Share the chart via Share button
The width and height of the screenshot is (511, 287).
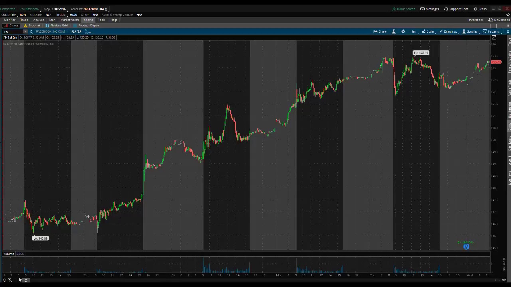tap(380, 31)
